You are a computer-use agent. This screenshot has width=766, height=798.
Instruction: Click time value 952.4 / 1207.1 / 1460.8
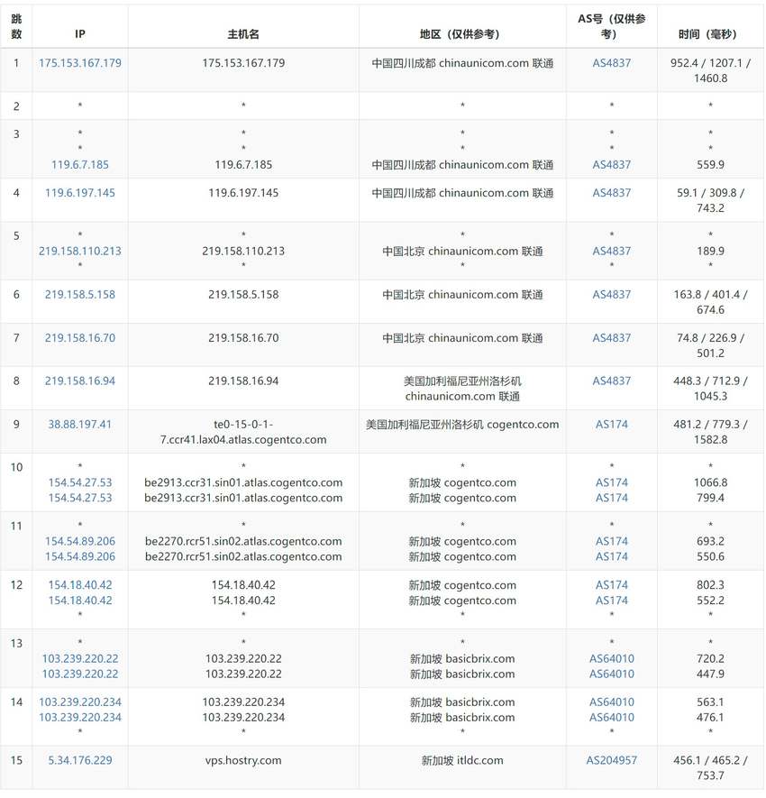[x=710, y=70]
